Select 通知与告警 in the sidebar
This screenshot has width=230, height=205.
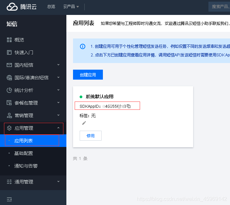33,166
